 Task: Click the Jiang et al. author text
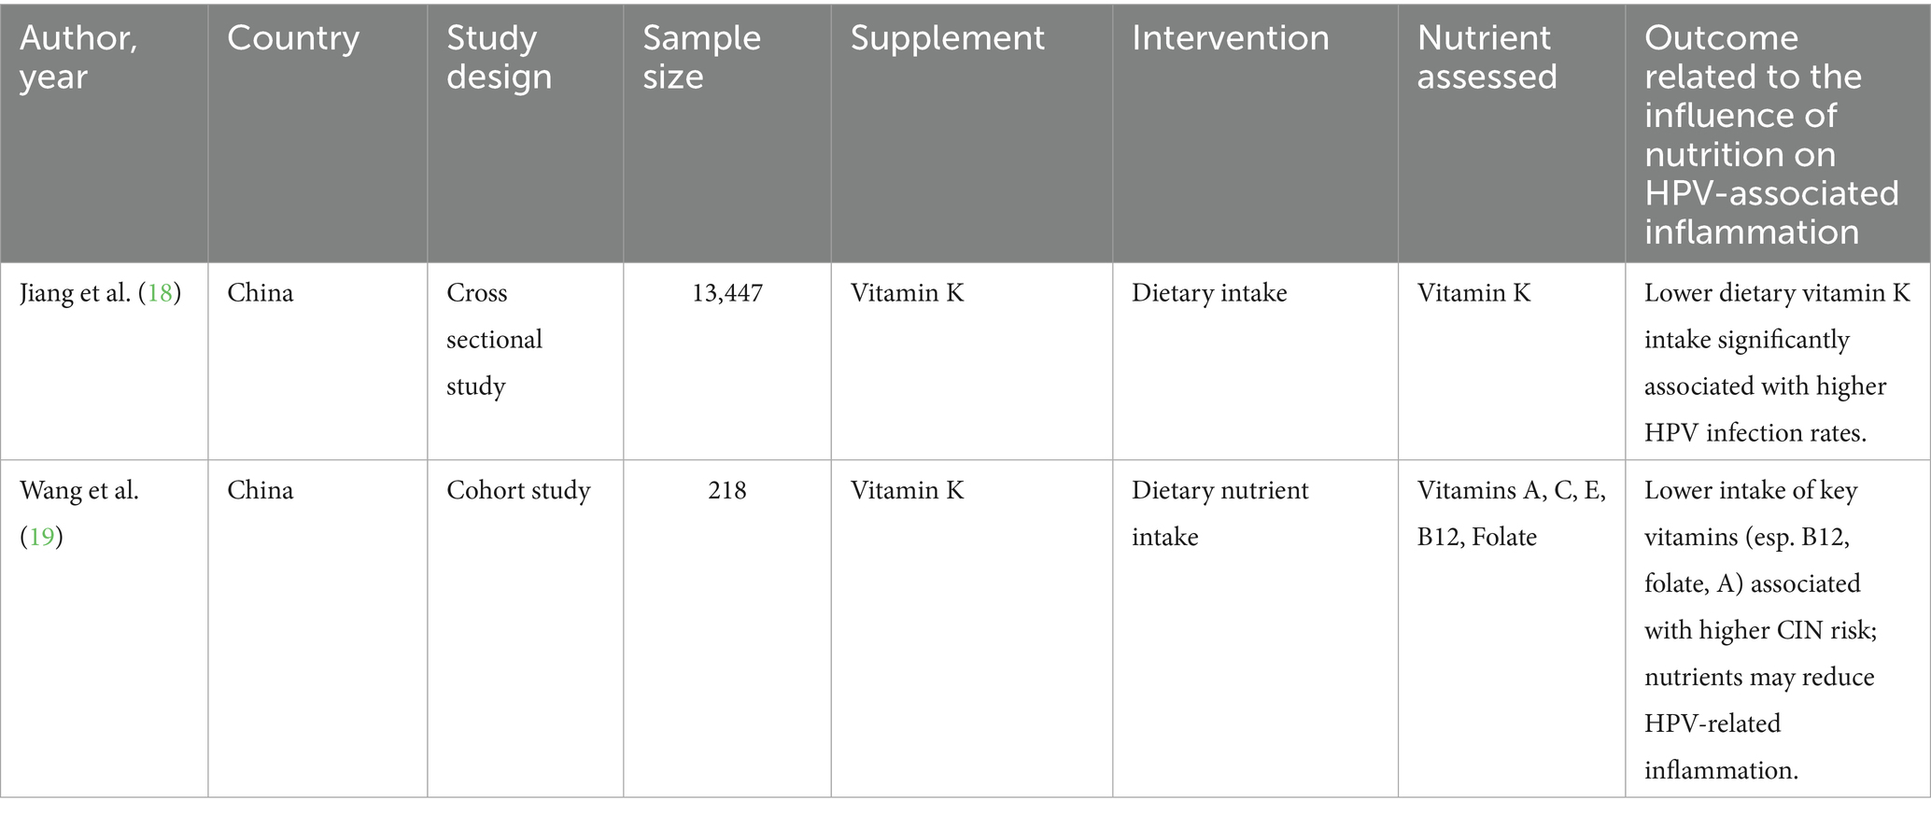point(77,293)
